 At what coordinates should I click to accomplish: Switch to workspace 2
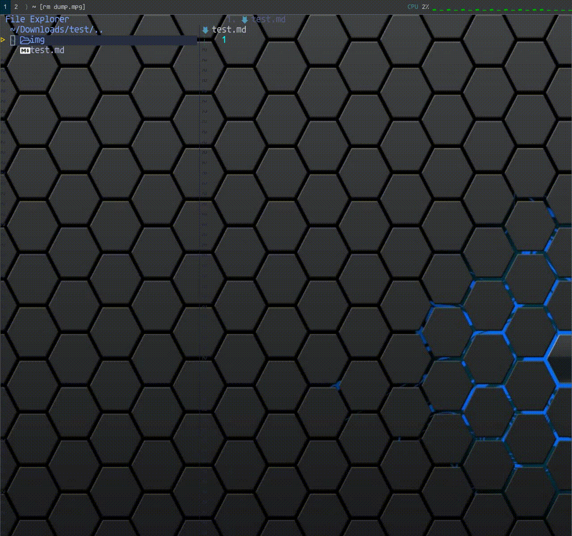coord(16,7)
